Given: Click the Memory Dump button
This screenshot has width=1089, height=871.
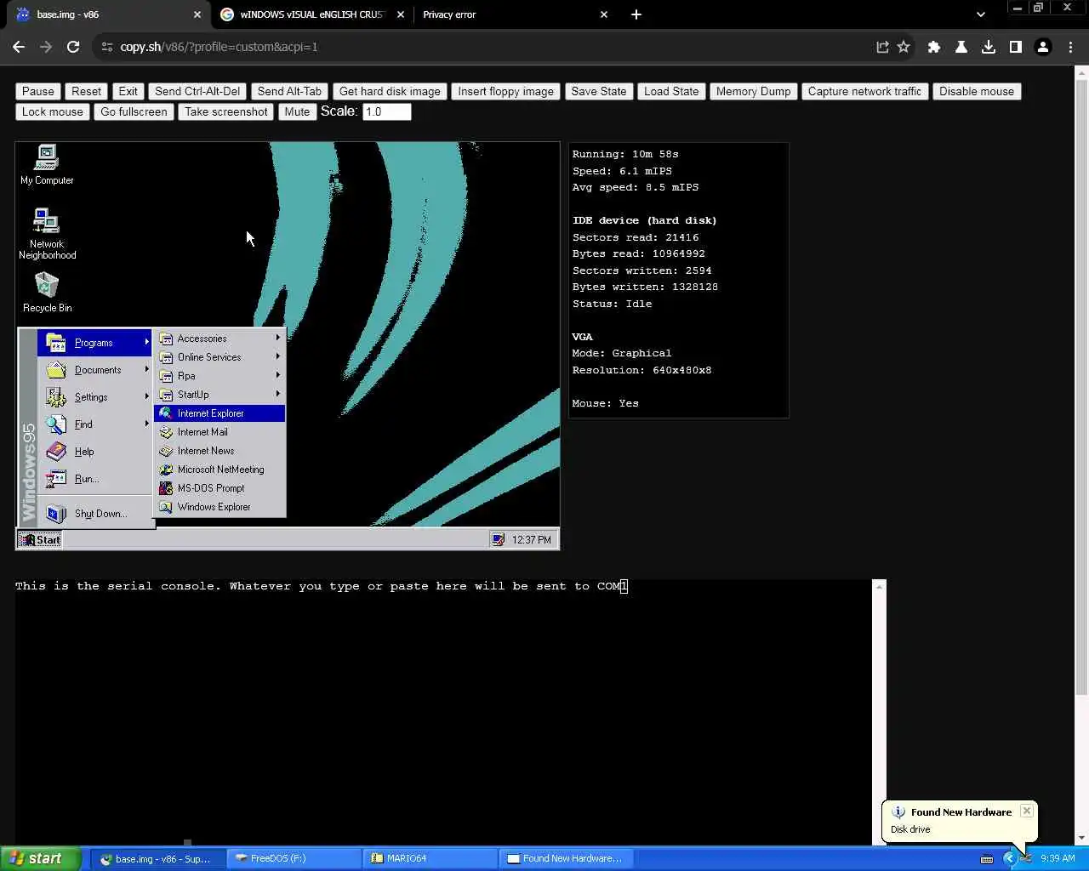Looking at the screenshot, I should click(x=753, y=91).
